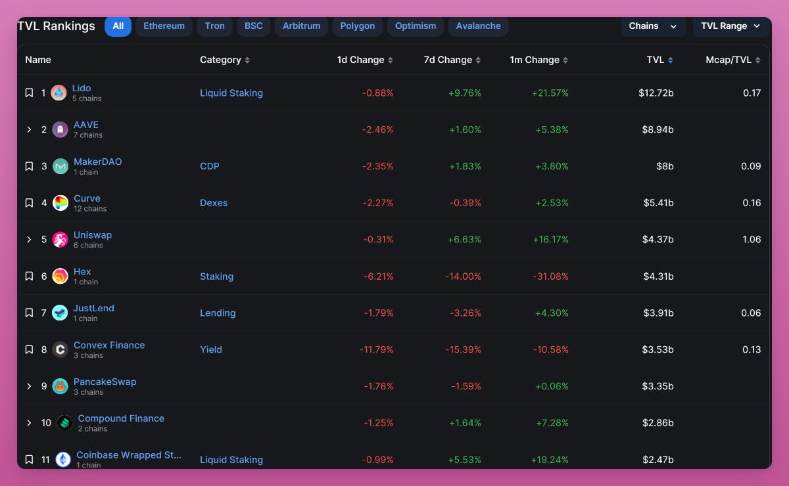This screenshot has width=789, height=486.
Task: Click Convex's -11.79% 1d change
Action: [x=376, y=350]
